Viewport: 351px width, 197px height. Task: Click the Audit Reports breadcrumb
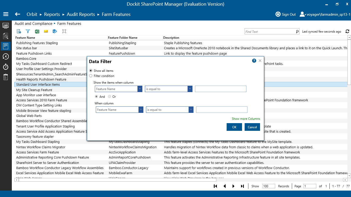(81, 14)
